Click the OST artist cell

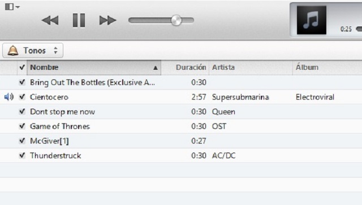tap(219, 126)
